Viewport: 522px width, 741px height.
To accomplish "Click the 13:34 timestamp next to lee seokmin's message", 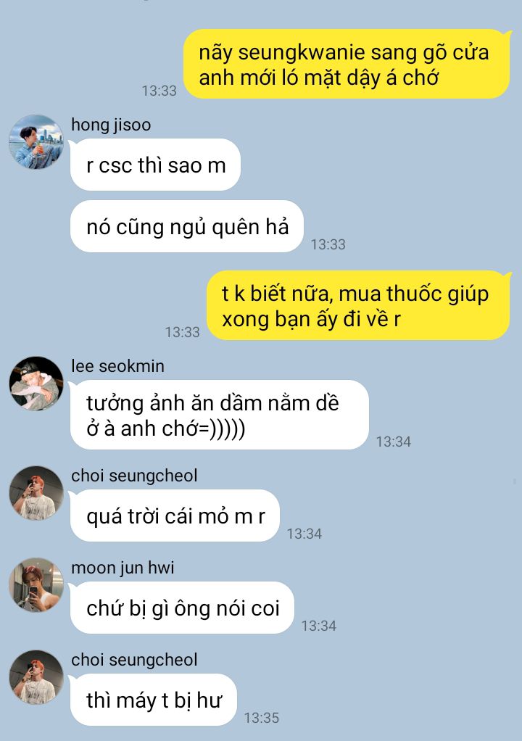I will (x=394, y=442).
